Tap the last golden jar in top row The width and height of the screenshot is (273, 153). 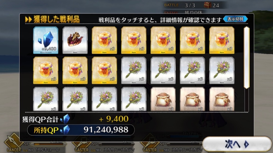point(222,40)
